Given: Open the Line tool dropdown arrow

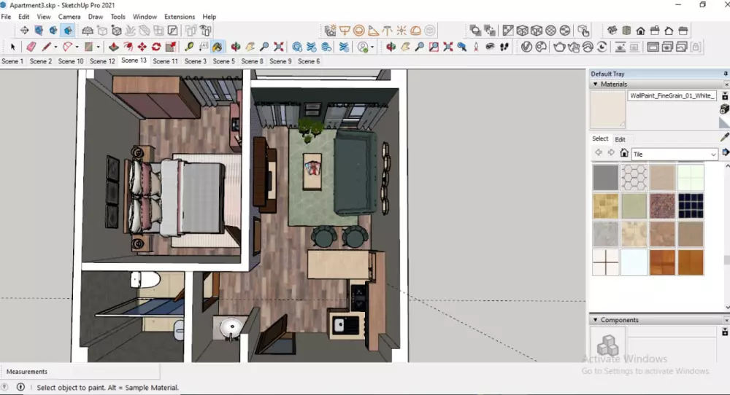Looking at the screenshot, I should [56, 47].
